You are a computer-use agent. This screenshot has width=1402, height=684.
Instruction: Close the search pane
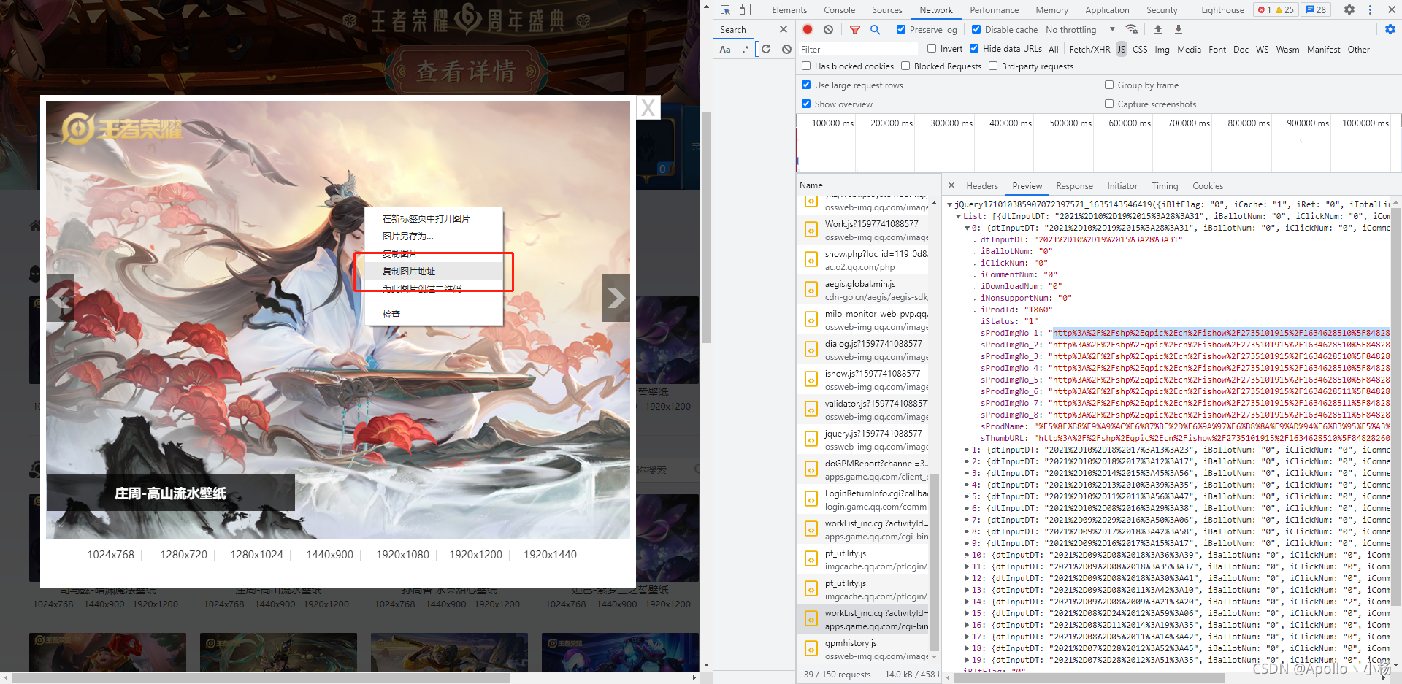point(784,29)
